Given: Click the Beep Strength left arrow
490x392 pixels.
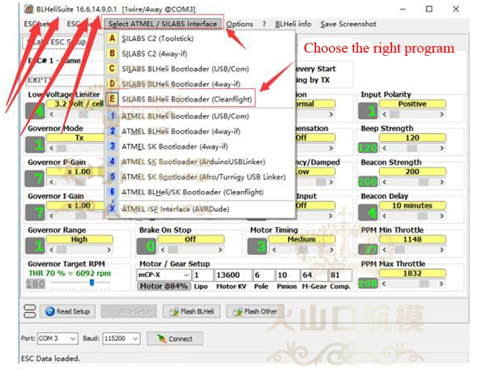Looking at the screenshot, I should tap(385, 148).
